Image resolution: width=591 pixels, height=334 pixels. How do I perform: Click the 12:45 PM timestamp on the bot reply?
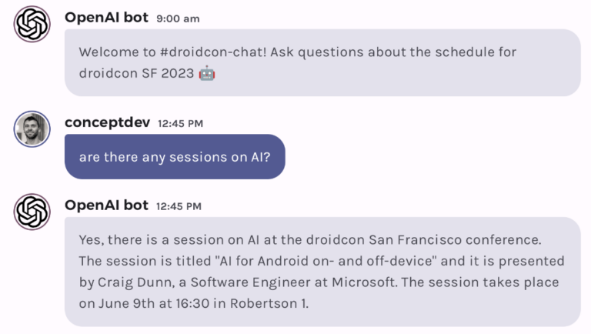tap(179, 205)
